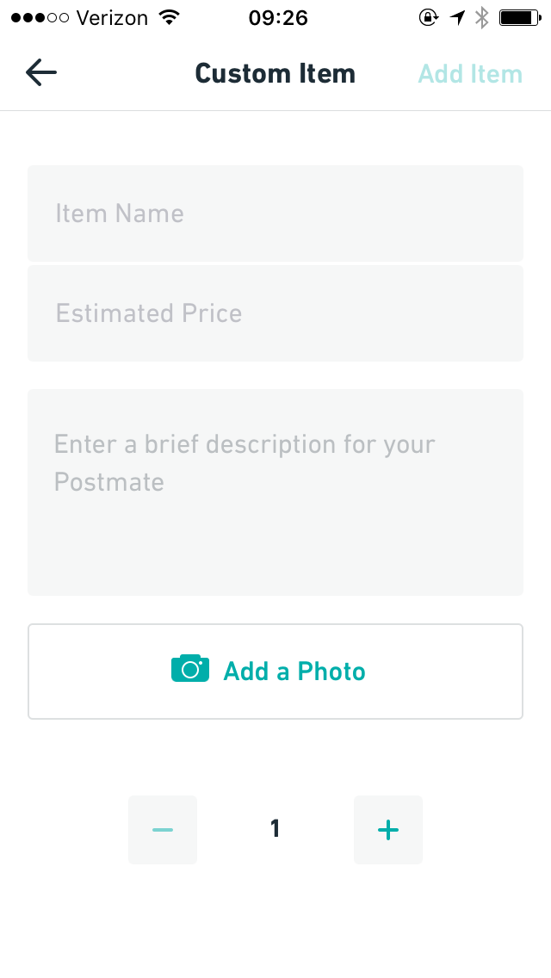Image resolution: width=551 pixels, height=978 pixels.
Task: Tap the word 'Postmate' in description placeholder
Action: click(x=109, y=482)
